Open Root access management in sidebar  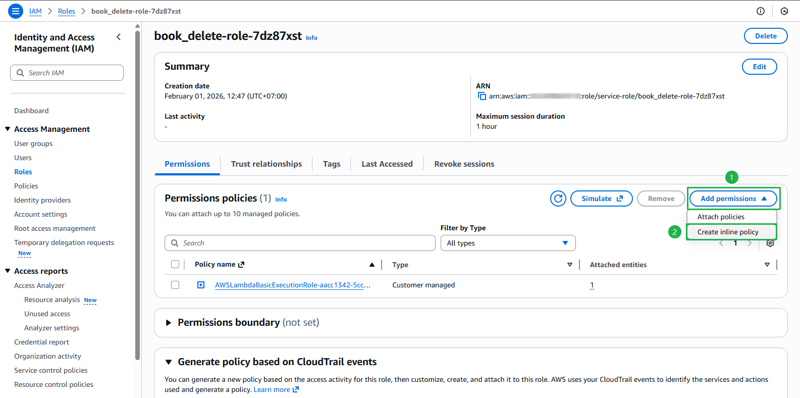click(x=55, y=228)
